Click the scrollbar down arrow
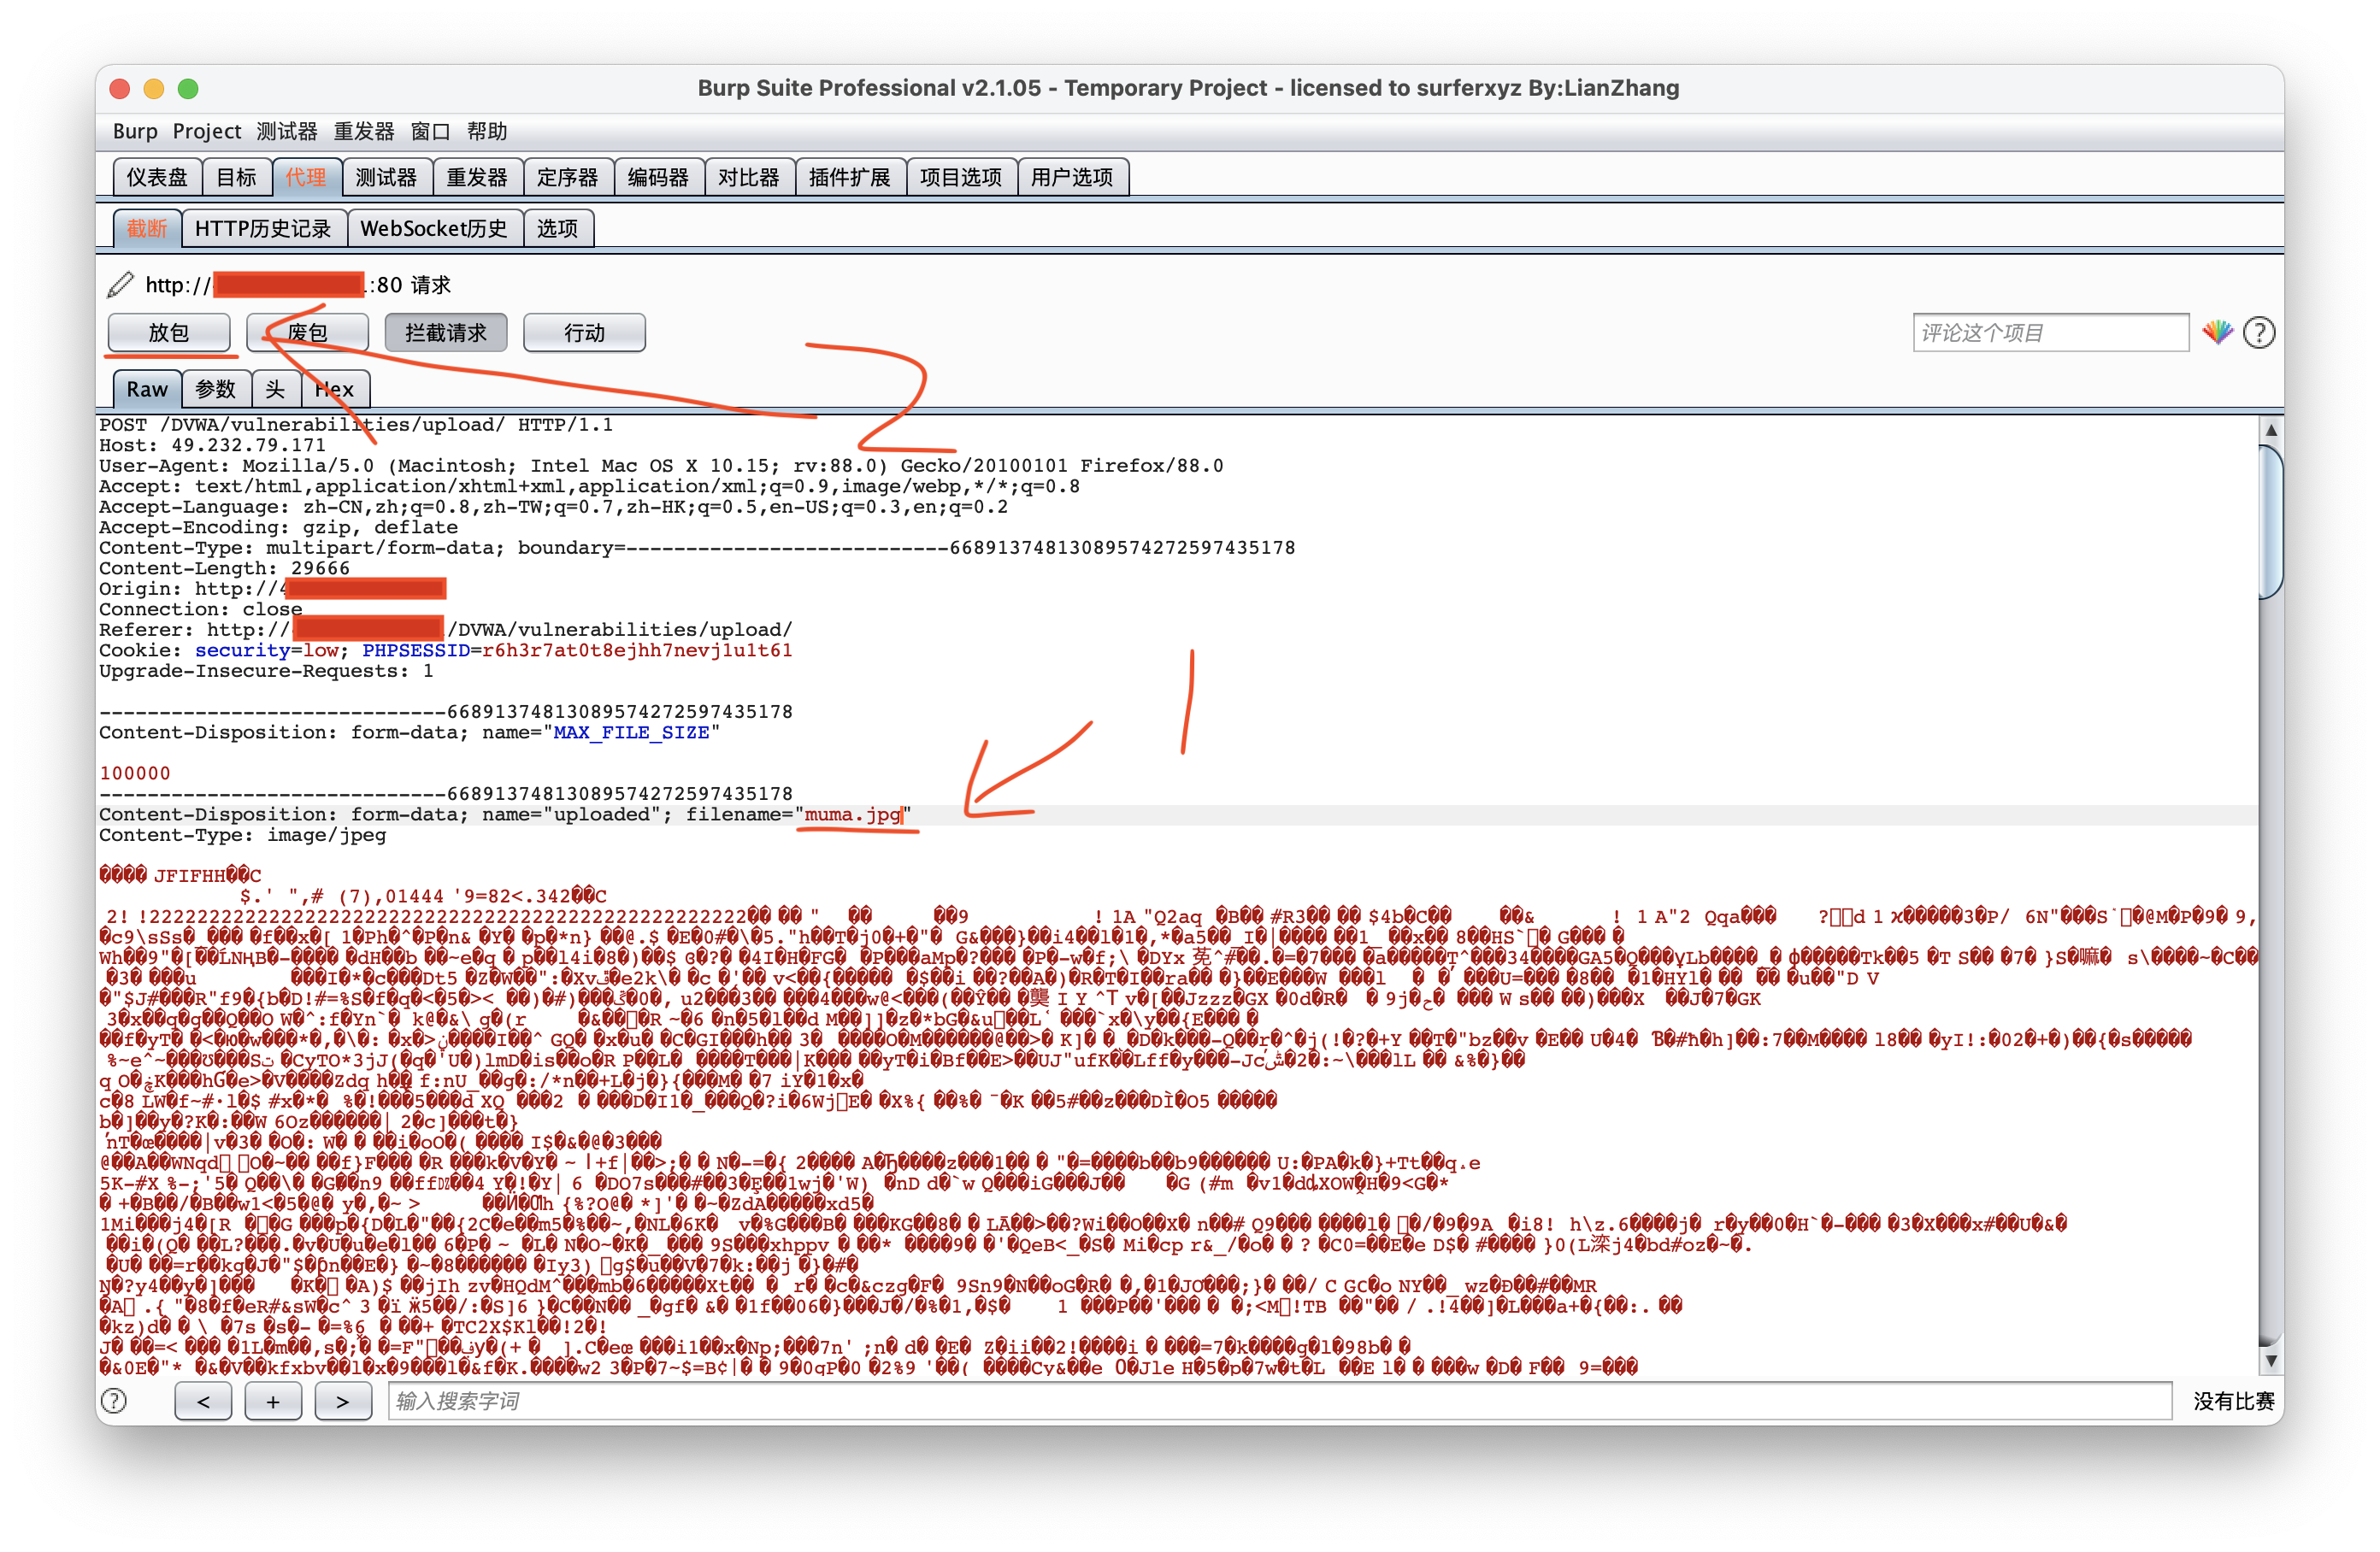Screen dimensions: 2380x1552 point(2271,1360)
